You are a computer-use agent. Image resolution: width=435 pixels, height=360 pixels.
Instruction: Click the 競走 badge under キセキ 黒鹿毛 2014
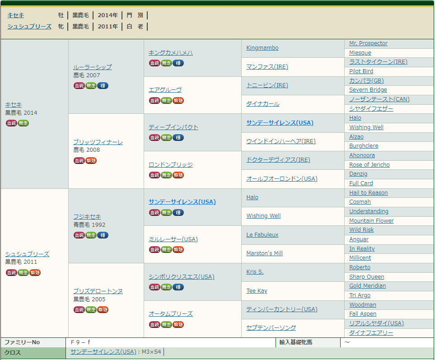coord(23,123)
